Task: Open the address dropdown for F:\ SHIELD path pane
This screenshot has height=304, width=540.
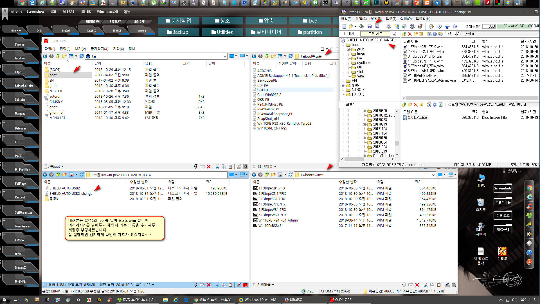Action: 225,175
